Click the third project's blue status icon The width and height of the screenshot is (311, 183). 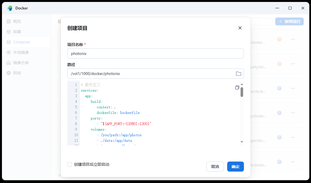coord(279,88)
